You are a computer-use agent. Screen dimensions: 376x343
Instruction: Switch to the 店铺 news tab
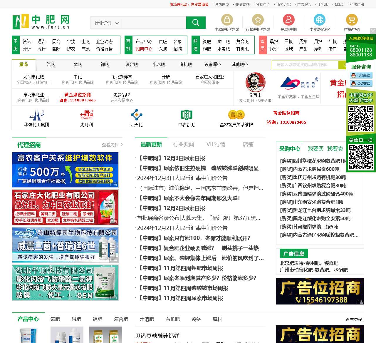248,144
